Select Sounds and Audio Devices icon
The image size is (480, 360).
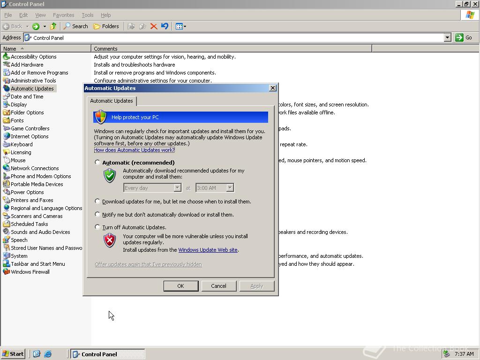pyautogui.click(x=6, y=232)
